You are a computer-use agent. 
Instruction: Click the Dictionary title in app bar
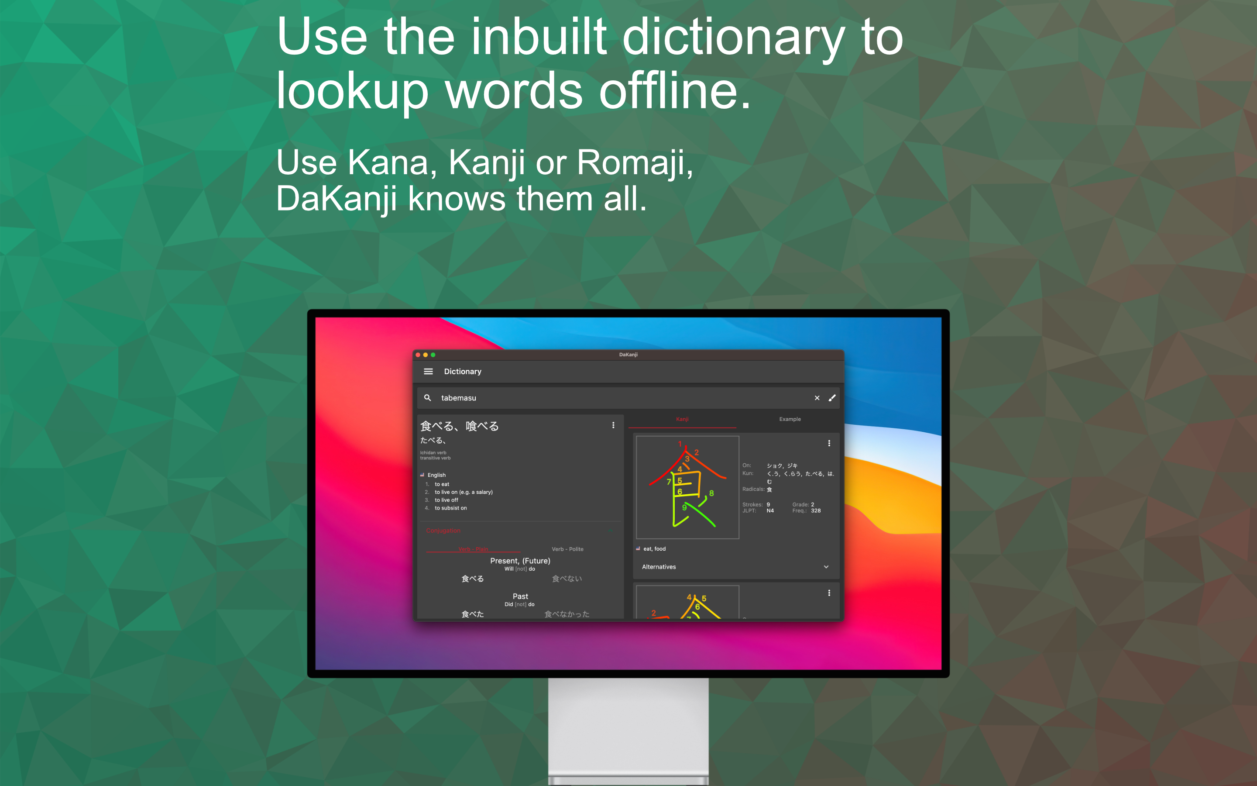click(x=462, y=371)
